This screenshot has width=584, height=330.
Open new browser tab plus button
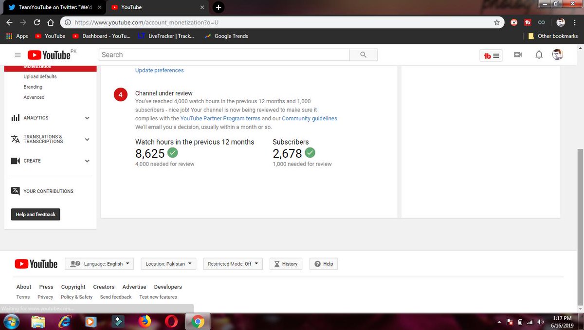point(219,7)
